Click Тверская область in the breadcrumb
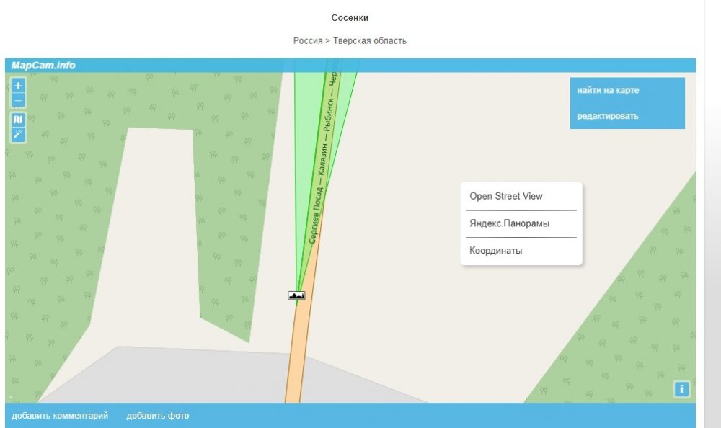Image resolution: width=721 pixels, height=428 pixels. click(370, 40)
